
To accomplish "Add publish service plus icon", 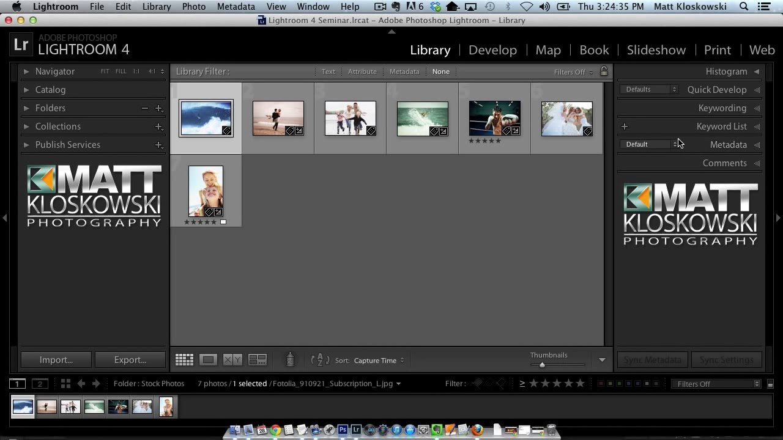I will coord(158,145).
